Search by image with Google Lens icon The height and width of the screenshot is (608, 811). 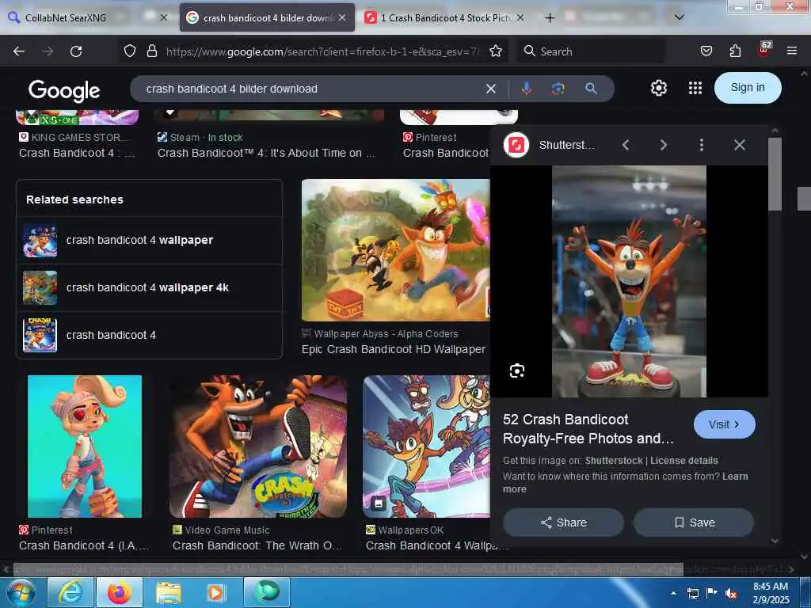[x=558, y=89]
